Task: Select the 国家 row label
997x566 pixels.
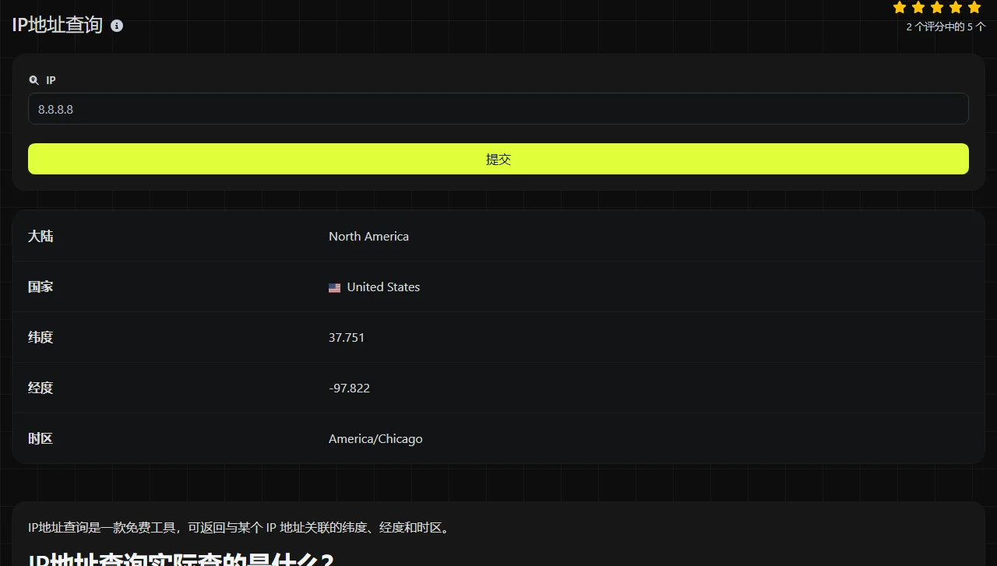Action: pos(41,287)
